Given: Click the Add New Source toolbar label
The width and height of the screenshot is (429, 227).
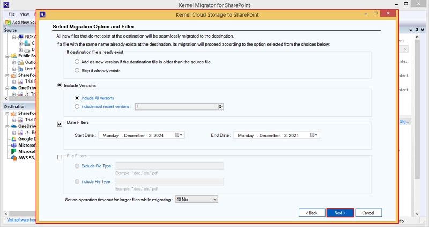Looking at the screenshot, I should pyautogui.click(x=24, y=22).
